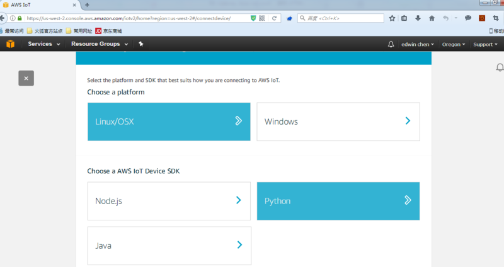This screenshot has width=504, height=267.
Task: Open the 火狐官方站点 bookmark folder
Action: 45,31
